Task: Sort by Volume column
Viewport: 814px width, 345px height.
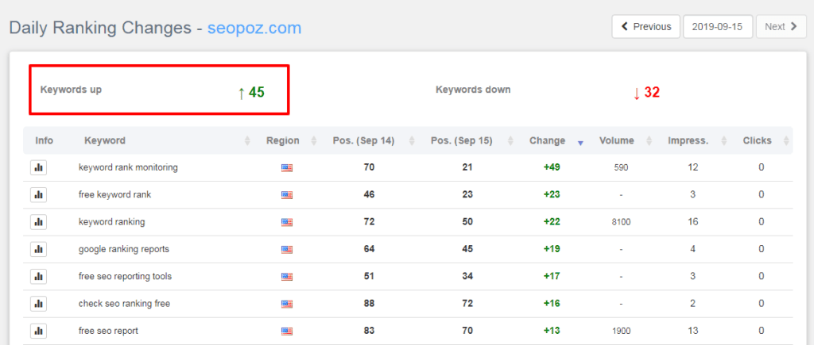Action: pyautogui.click(x=622, y=140)
